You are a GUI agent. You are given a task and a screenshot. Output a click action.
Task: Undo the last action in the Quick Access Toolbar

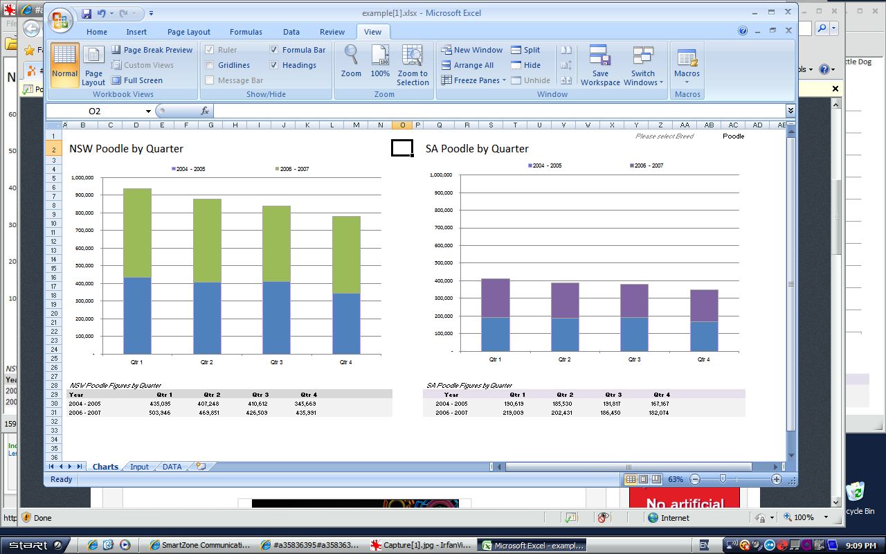pyautogui.click(x=102, y=14)
